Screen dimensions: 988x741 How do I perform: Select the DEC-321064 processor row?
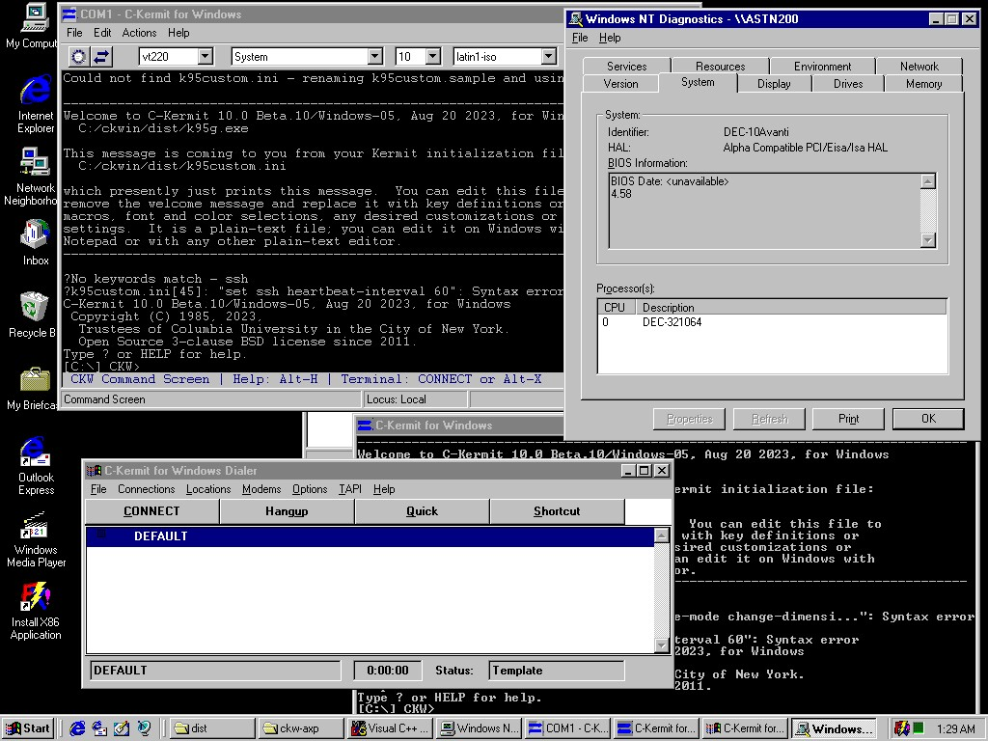772,322
